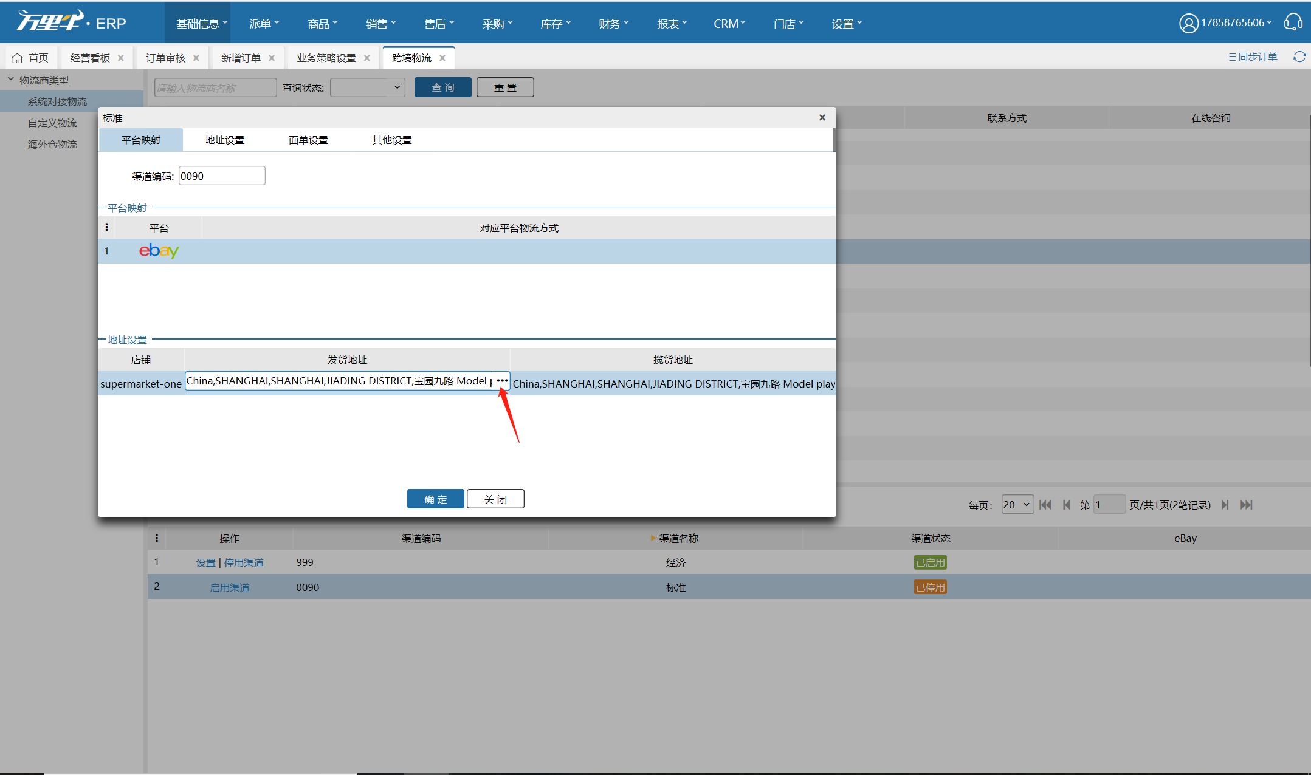The width and height of the screenshot is (1311, 775).
Task: Open column options in 平台映射 grid header
Action: coord(107,227)
